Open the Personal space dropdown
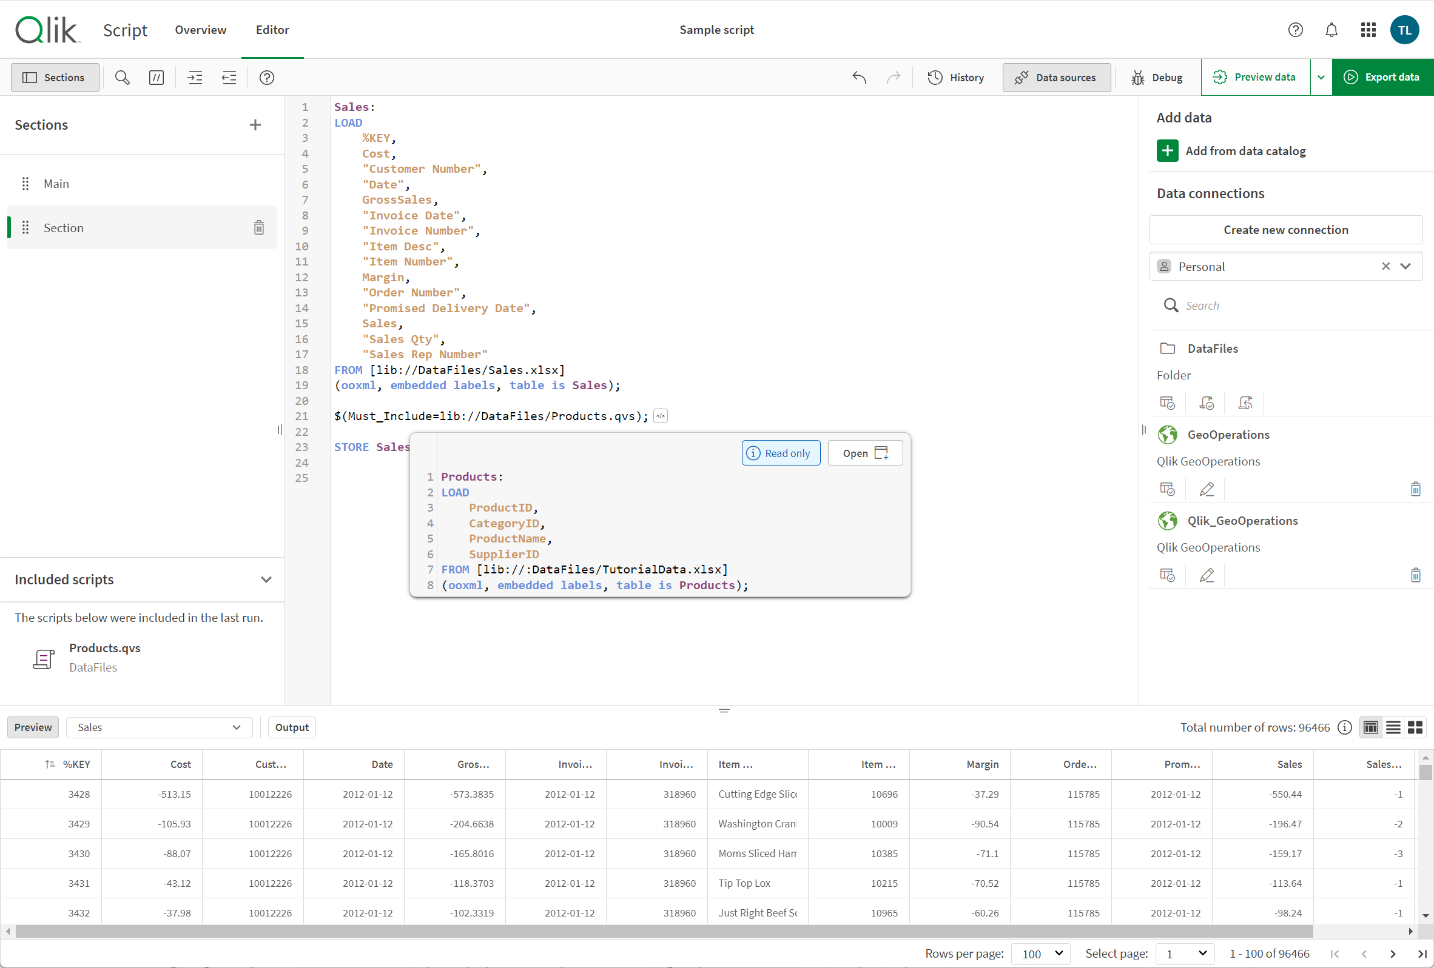Screen dimensions: 1434x968 click(x=1405, y=267)
